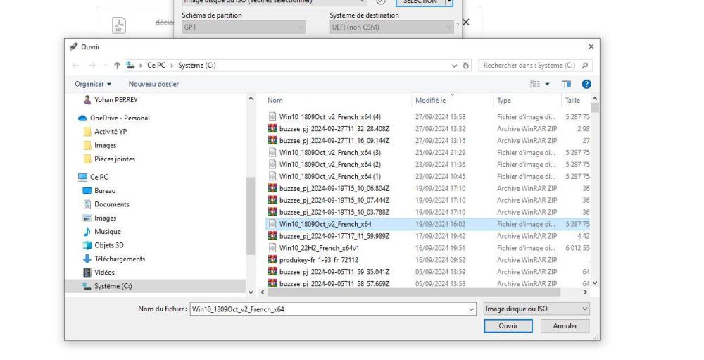This screenshot has width=704, height=360.
Task: Expand the address bar history dropdown
Action: click(x=451, y=66)
